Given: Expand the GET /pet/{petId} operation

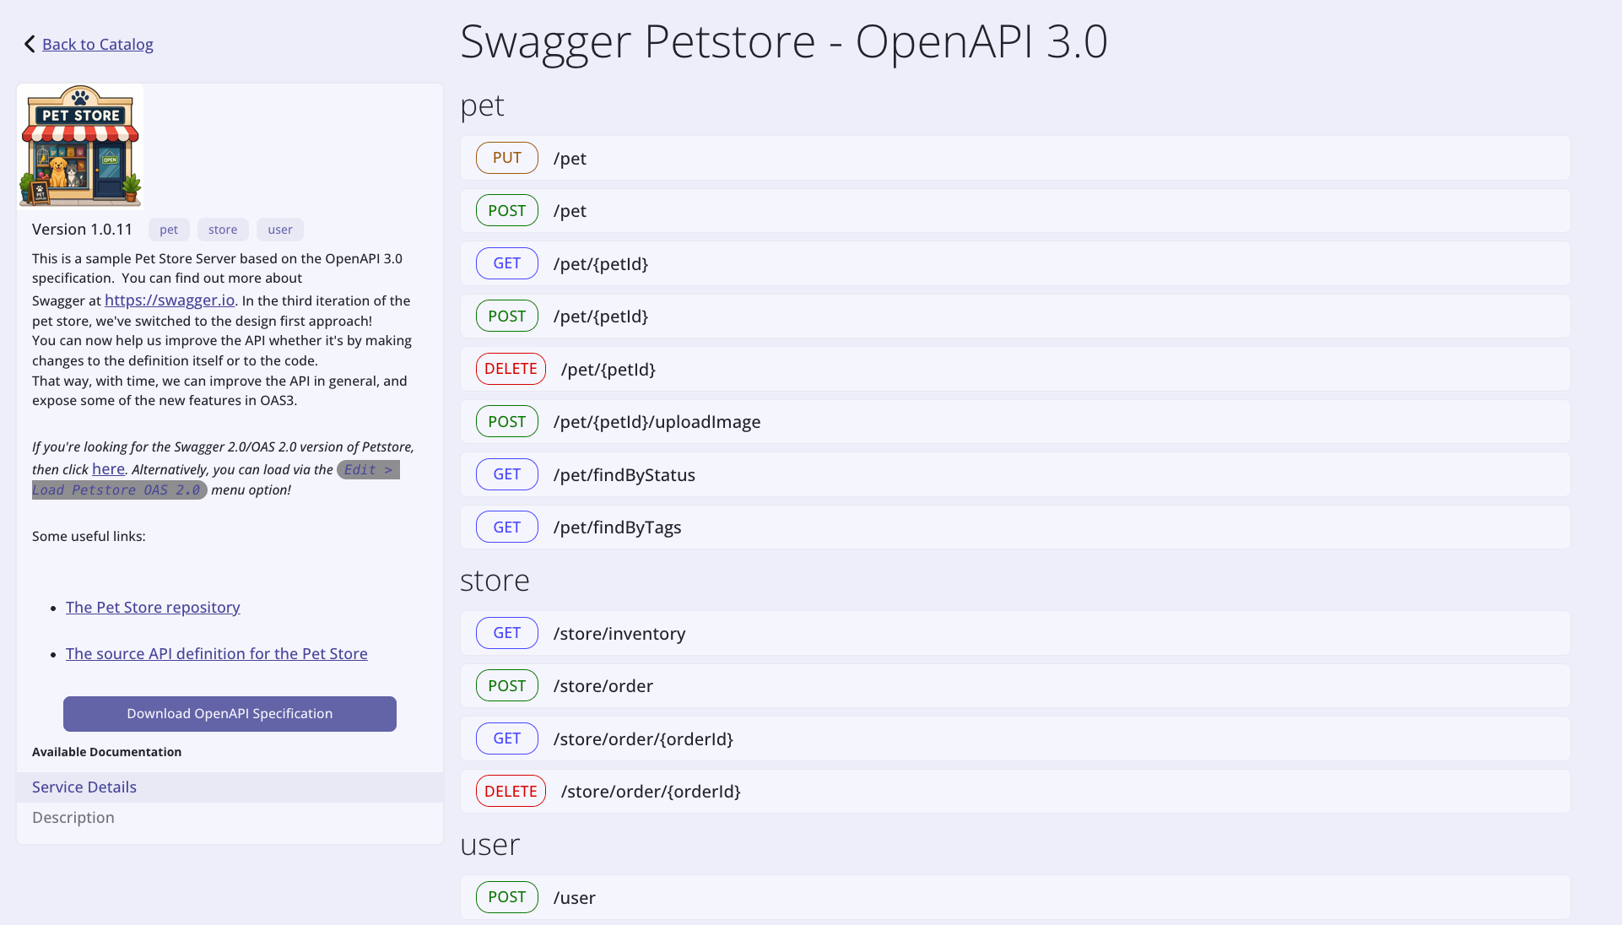Looking at the screenshot, I should (x=1015, y=263).
